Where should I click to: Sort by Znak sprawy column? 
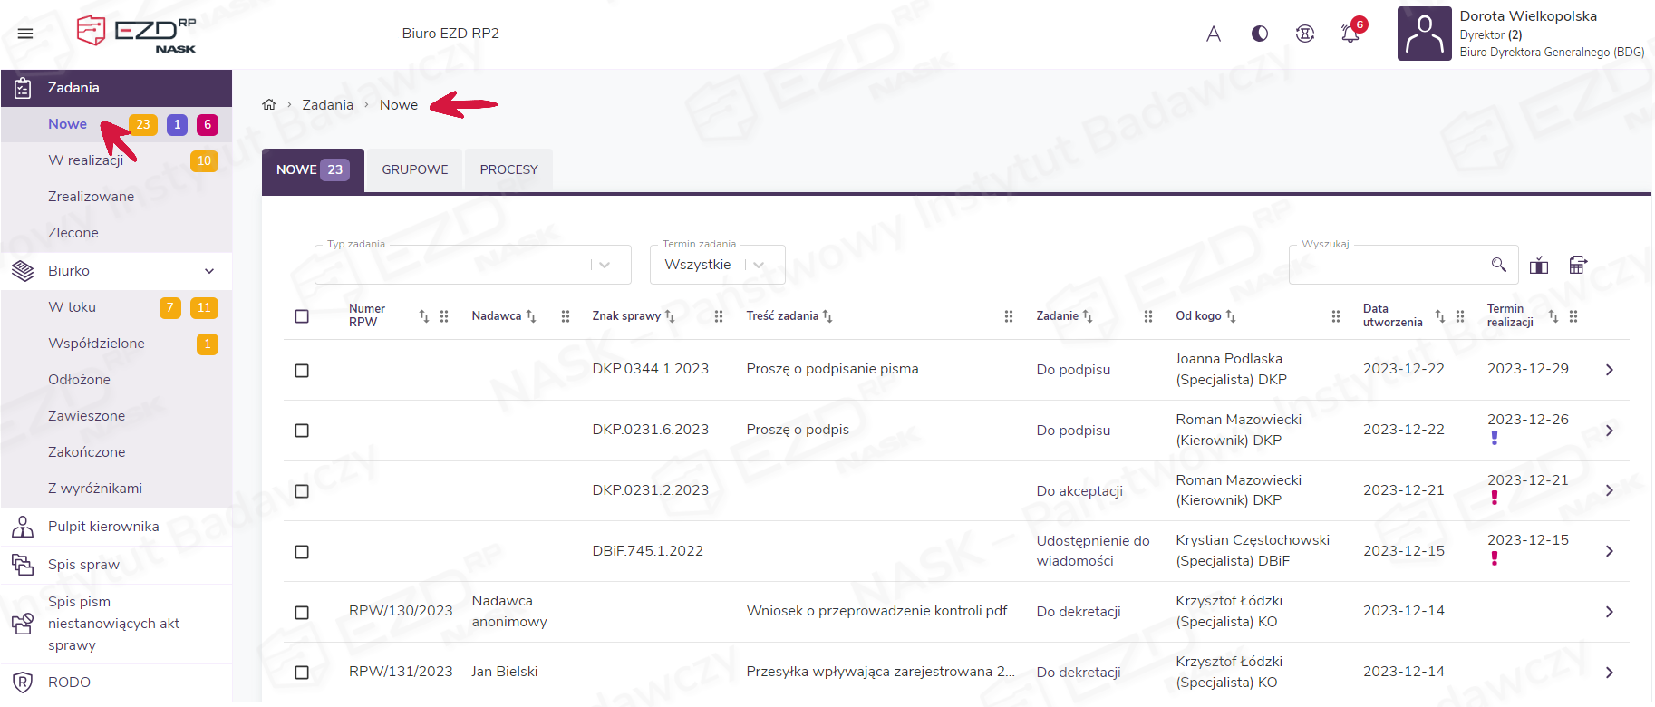[x=670, y=316]
